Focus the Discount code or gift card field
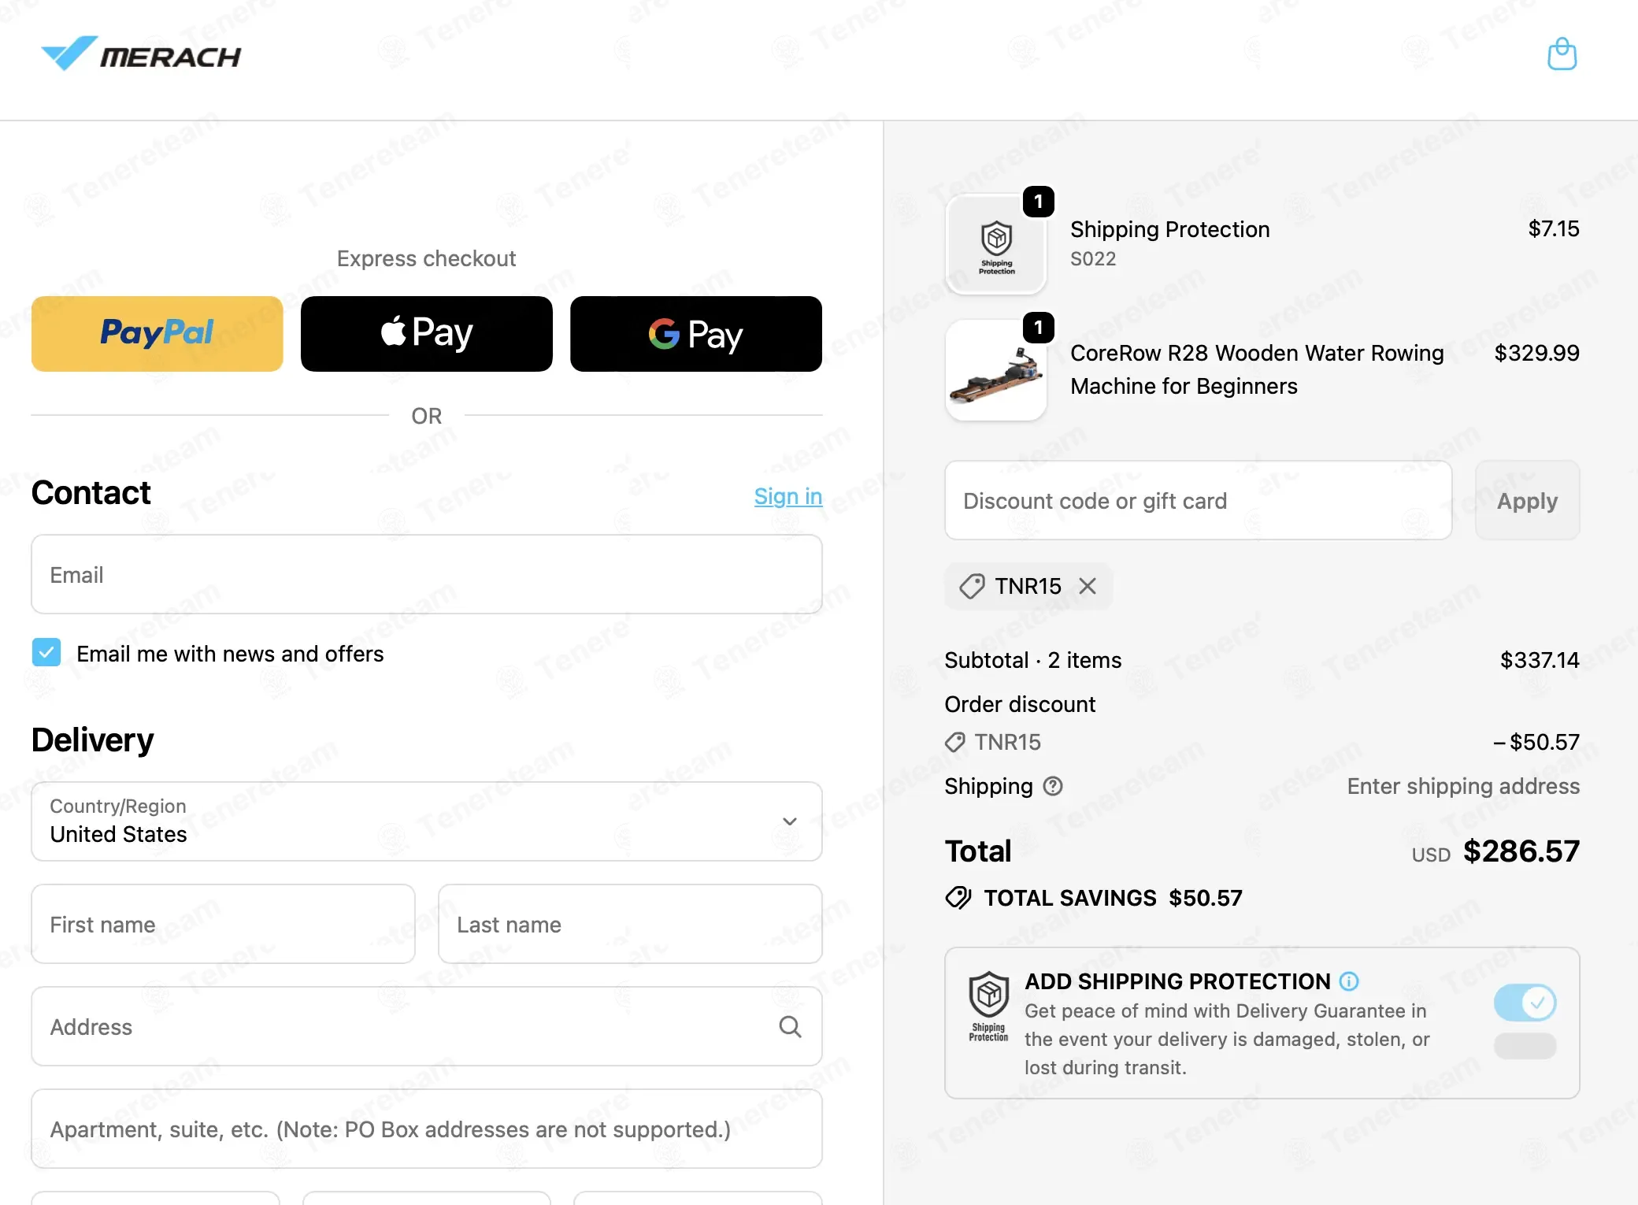 (1198, 501)
